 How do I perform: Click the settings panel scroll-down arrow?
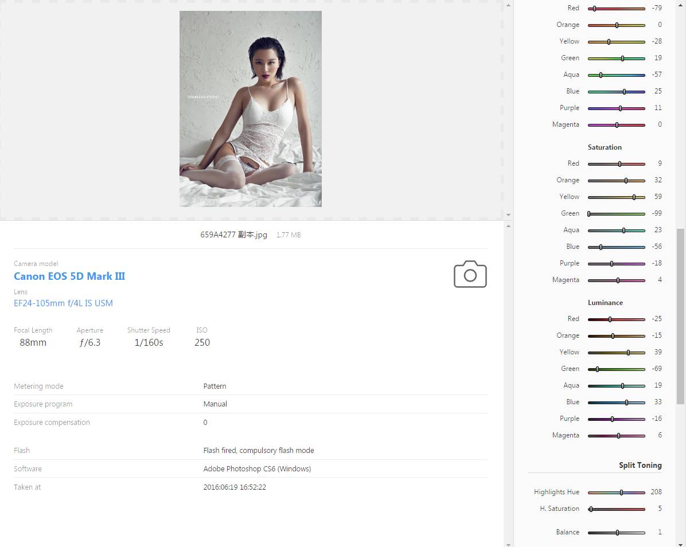[680, 544]
